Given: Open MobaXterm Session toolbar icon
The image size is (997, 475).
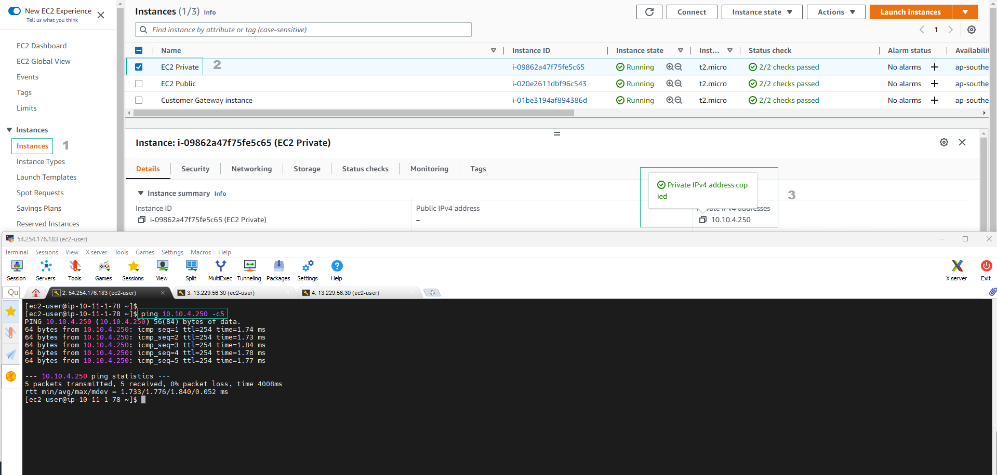Looking at the screenshot, I should click(17, 270).
